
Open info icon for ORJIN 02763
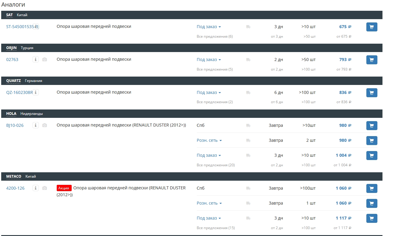point(36,60)
